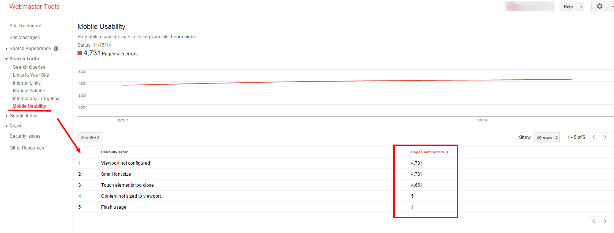Sort by Pages with errors column
Image resolution: width=614 pixels, height=233 pixels.
pyautogui.click(x=430, y=152)
